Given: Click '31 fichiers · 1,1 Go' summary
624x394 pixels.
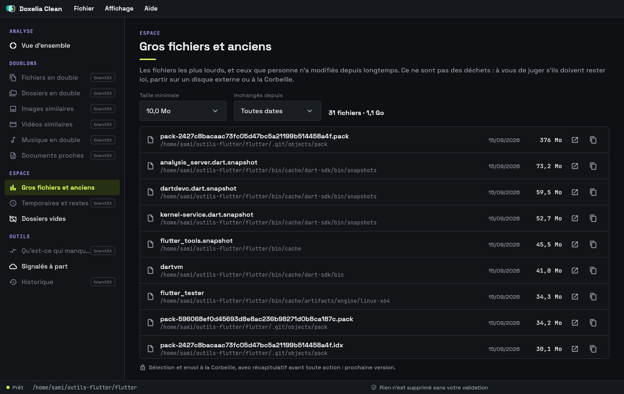Looking at the screenshot, I should coord(356,113).
